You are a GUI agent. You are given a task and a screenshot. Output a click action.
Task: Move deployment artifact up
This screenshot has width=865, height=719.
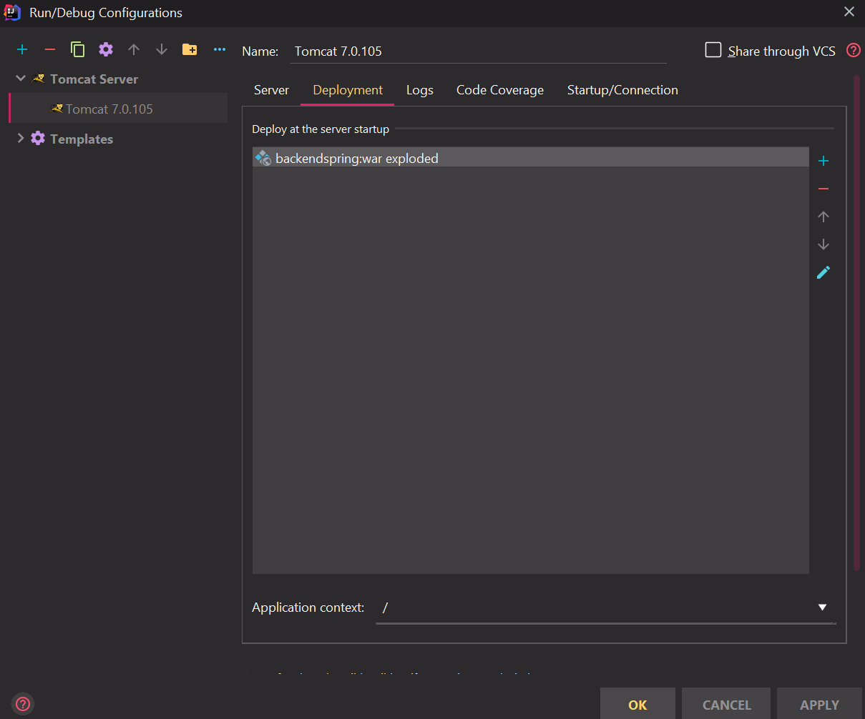click(x=824, y=217)
